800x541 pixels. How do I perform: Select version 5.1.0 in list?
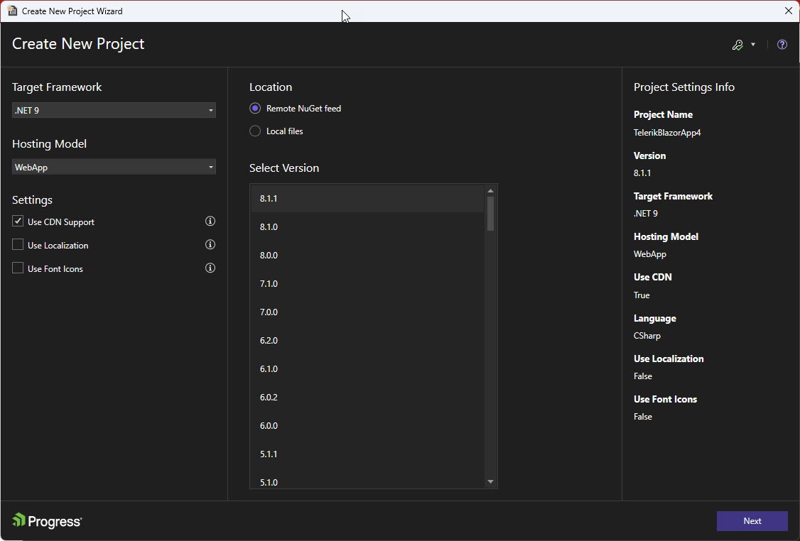tap(367, 481)
